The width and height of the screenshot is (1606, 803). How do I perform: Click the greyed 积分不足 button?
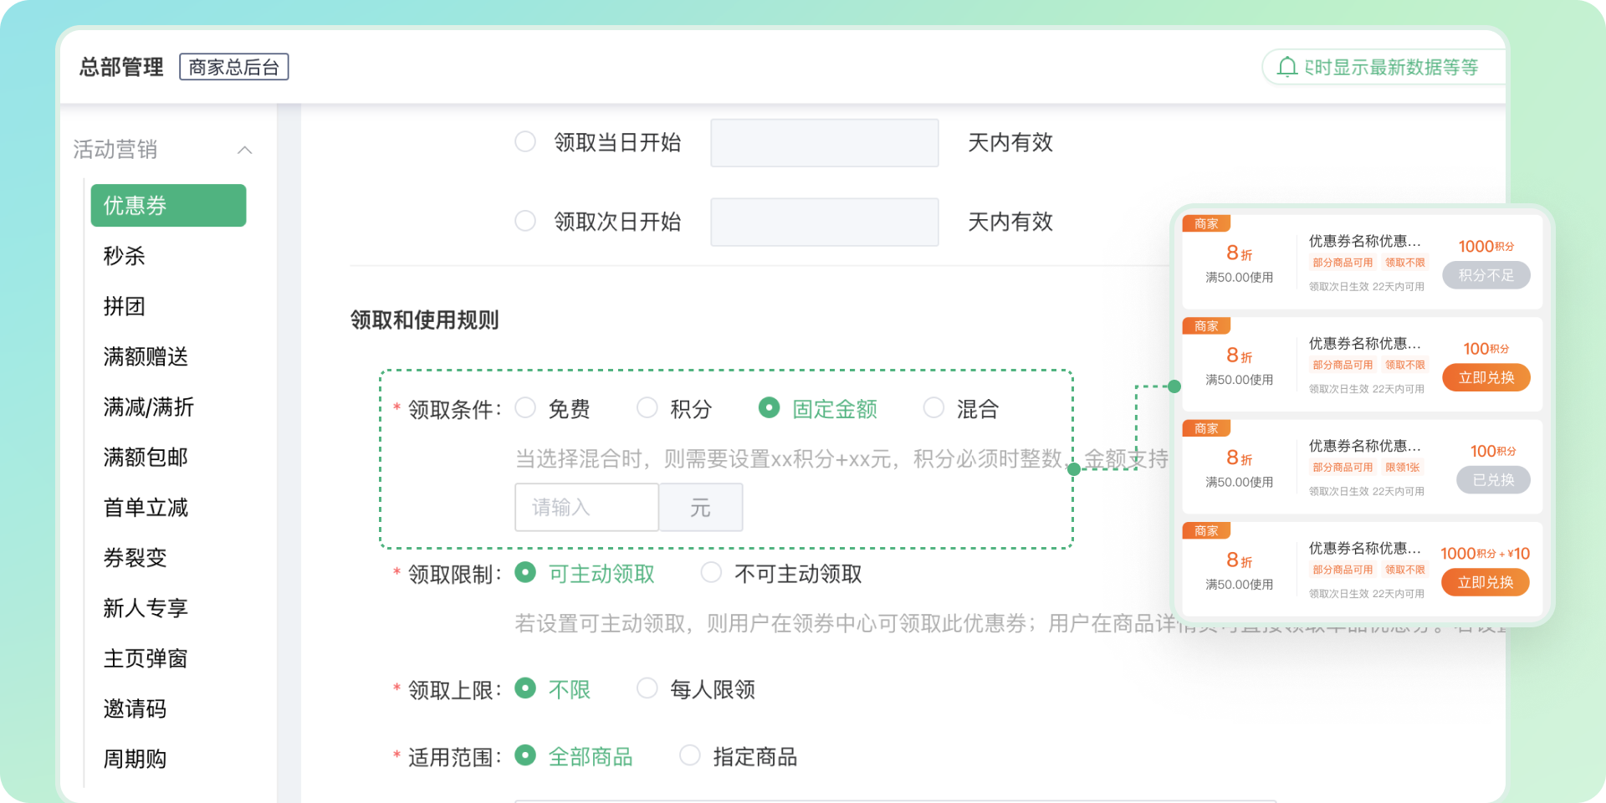pos(1486,275)
